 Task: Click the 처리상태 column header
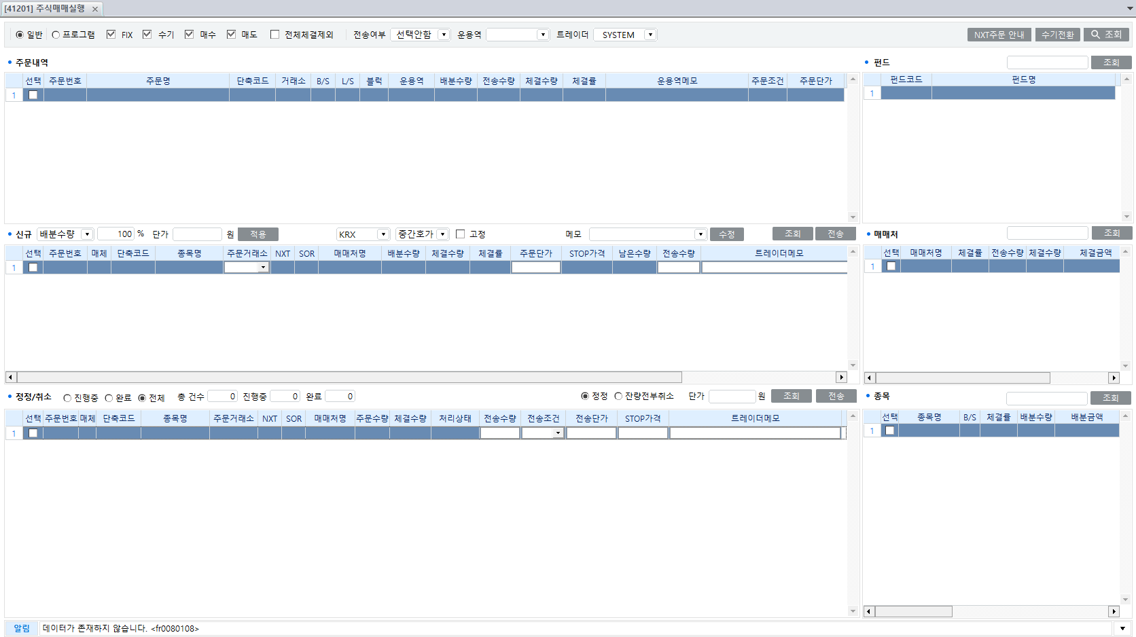455,418
